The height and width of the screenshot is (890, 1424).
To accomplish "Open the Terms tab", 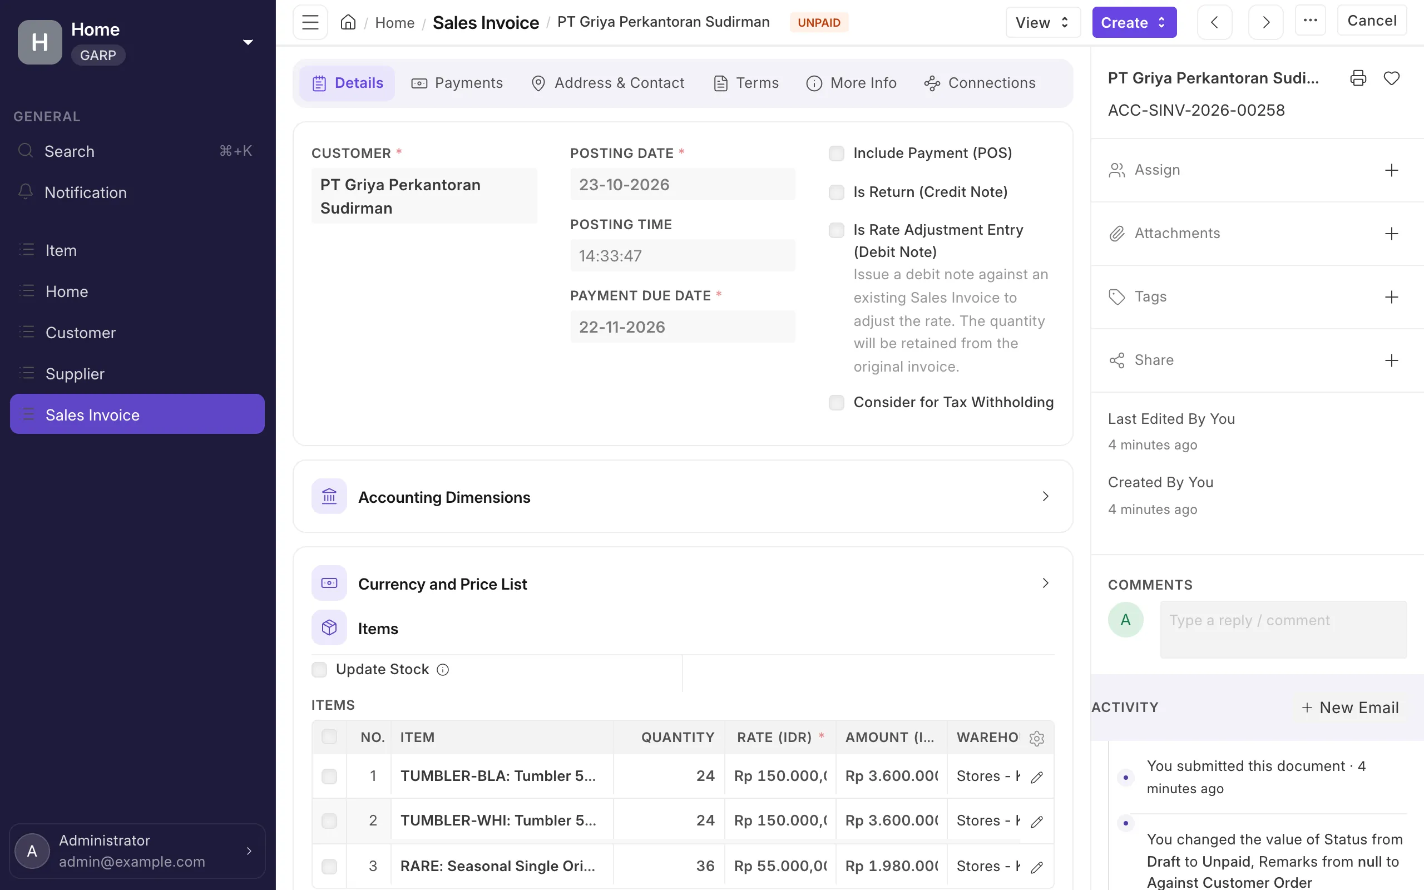I will coord(746,83).
